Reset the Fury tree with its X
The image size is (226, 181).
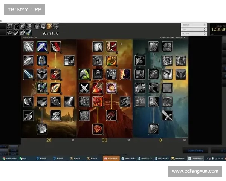(x=129, y=140)
